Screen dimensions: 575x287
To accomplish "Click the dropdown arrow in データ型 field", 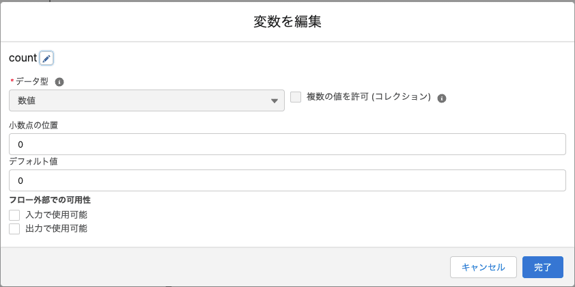I will pyautogui.click(x=275, y=101).
